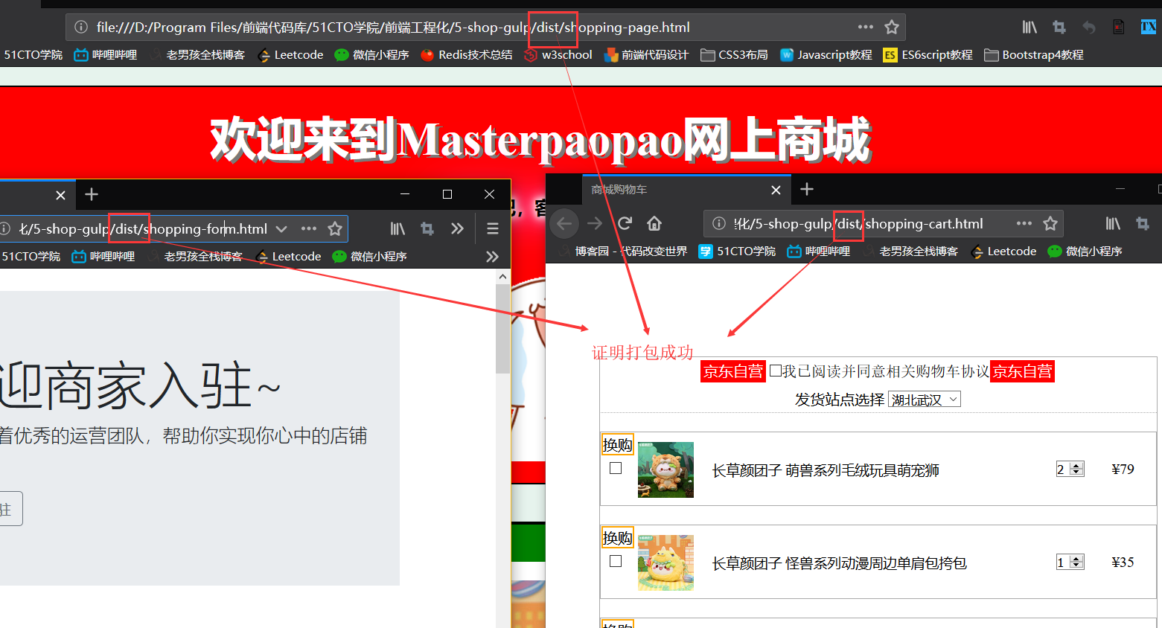Open the 哔哩哔哩 bookmark in the top window

click(106, 55)
